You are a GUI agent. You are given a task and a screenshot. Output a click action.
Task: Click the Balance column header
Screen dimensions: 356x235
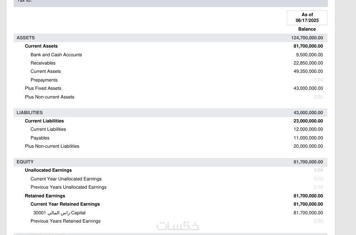pyautogui.click(x=307, y=29)
